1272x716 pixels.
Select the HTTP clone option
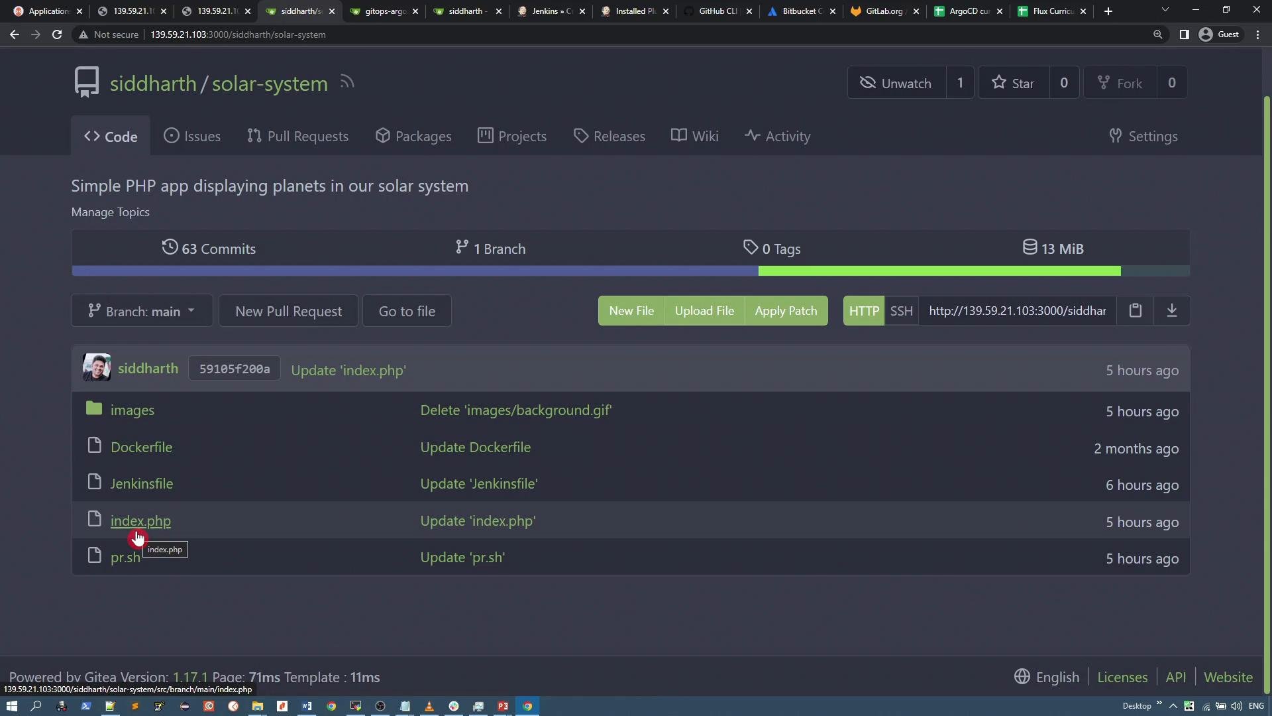click(864, 311)
